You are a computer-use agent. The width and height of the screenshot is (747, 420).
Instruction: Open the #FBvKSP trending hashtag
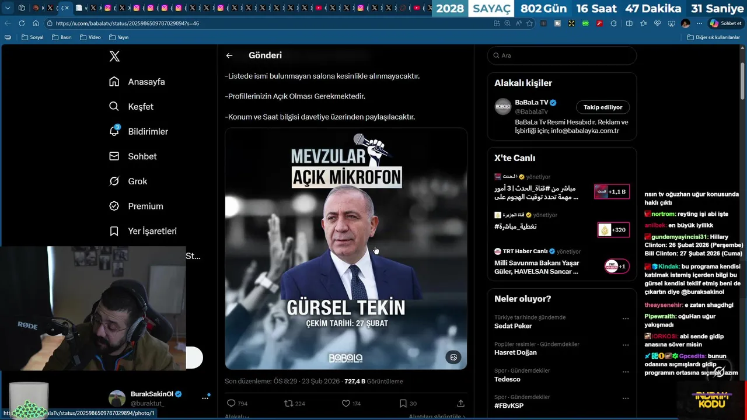coord(509,405)
